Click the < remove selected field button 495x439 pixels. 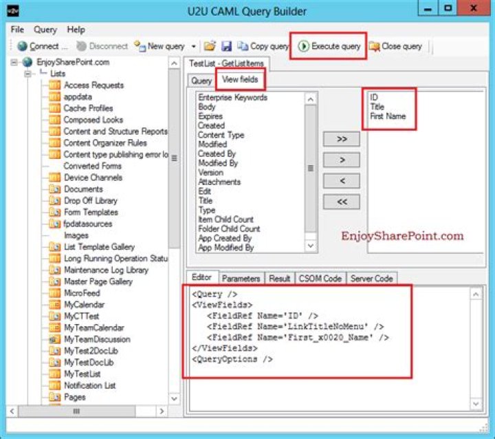click(342, 181)
